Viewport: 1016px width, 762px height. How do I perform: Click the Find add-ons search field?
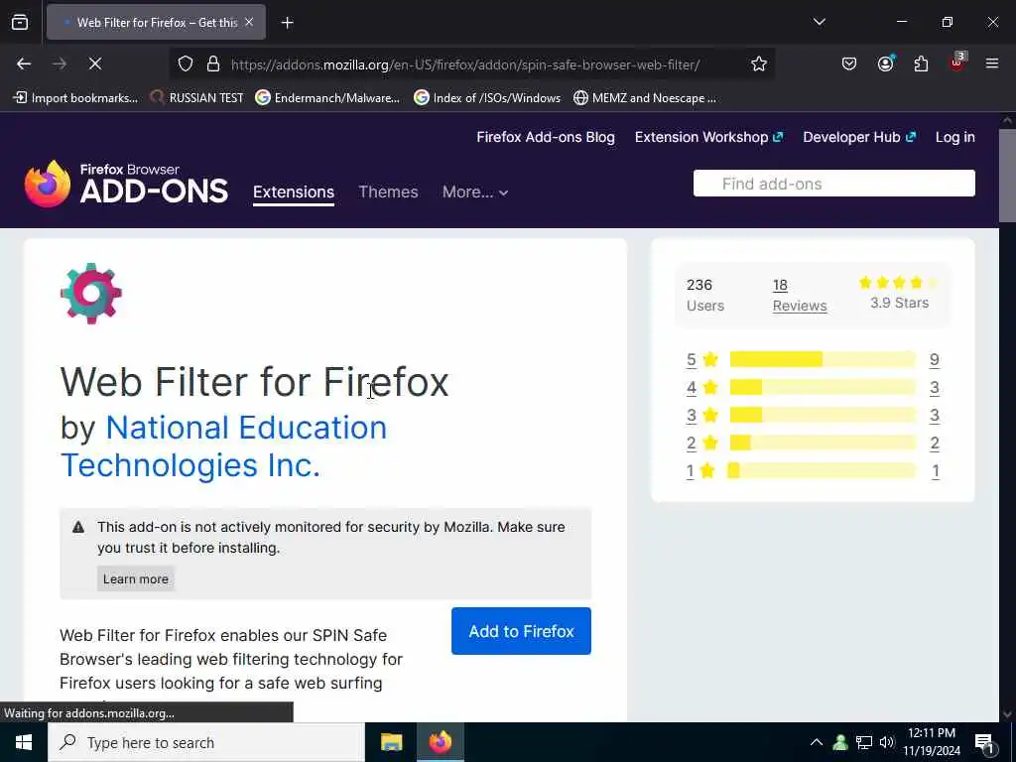[833, 184]
